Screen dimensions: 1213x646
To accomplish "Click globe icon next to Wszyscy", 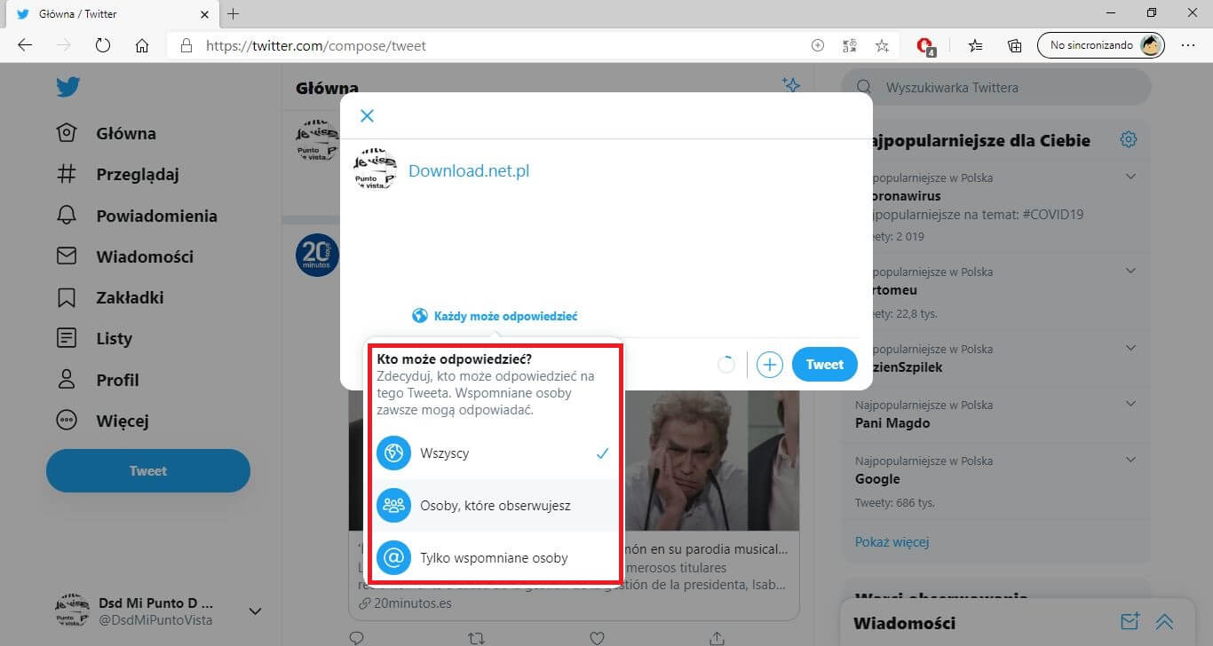I will click(393, 453).
